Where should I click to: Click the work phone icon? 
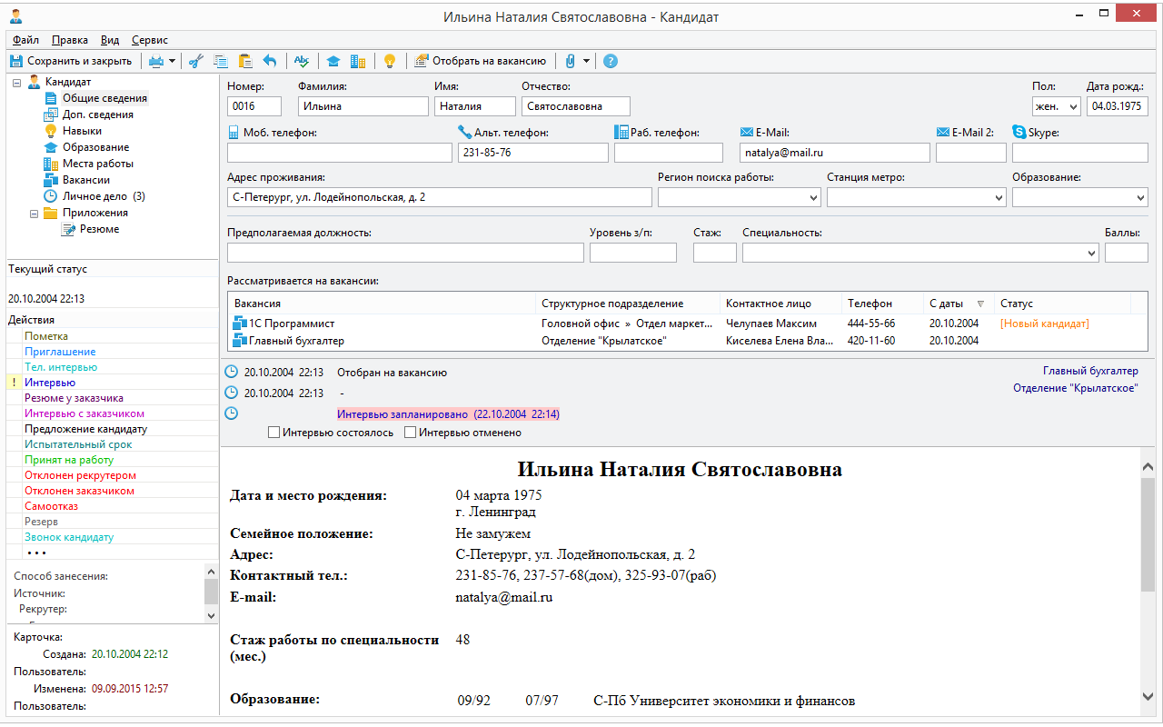point(621,132)
